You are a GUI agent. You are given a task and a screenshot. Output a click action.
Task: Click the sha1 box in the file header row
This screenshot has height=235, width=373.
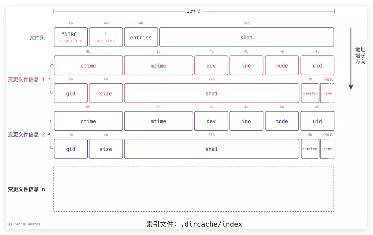coord(247,37)
